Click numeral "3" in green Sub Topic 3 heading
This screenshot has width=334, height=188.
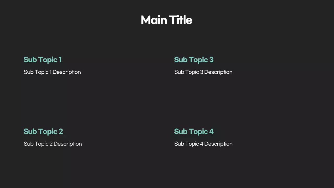[211, 60]
